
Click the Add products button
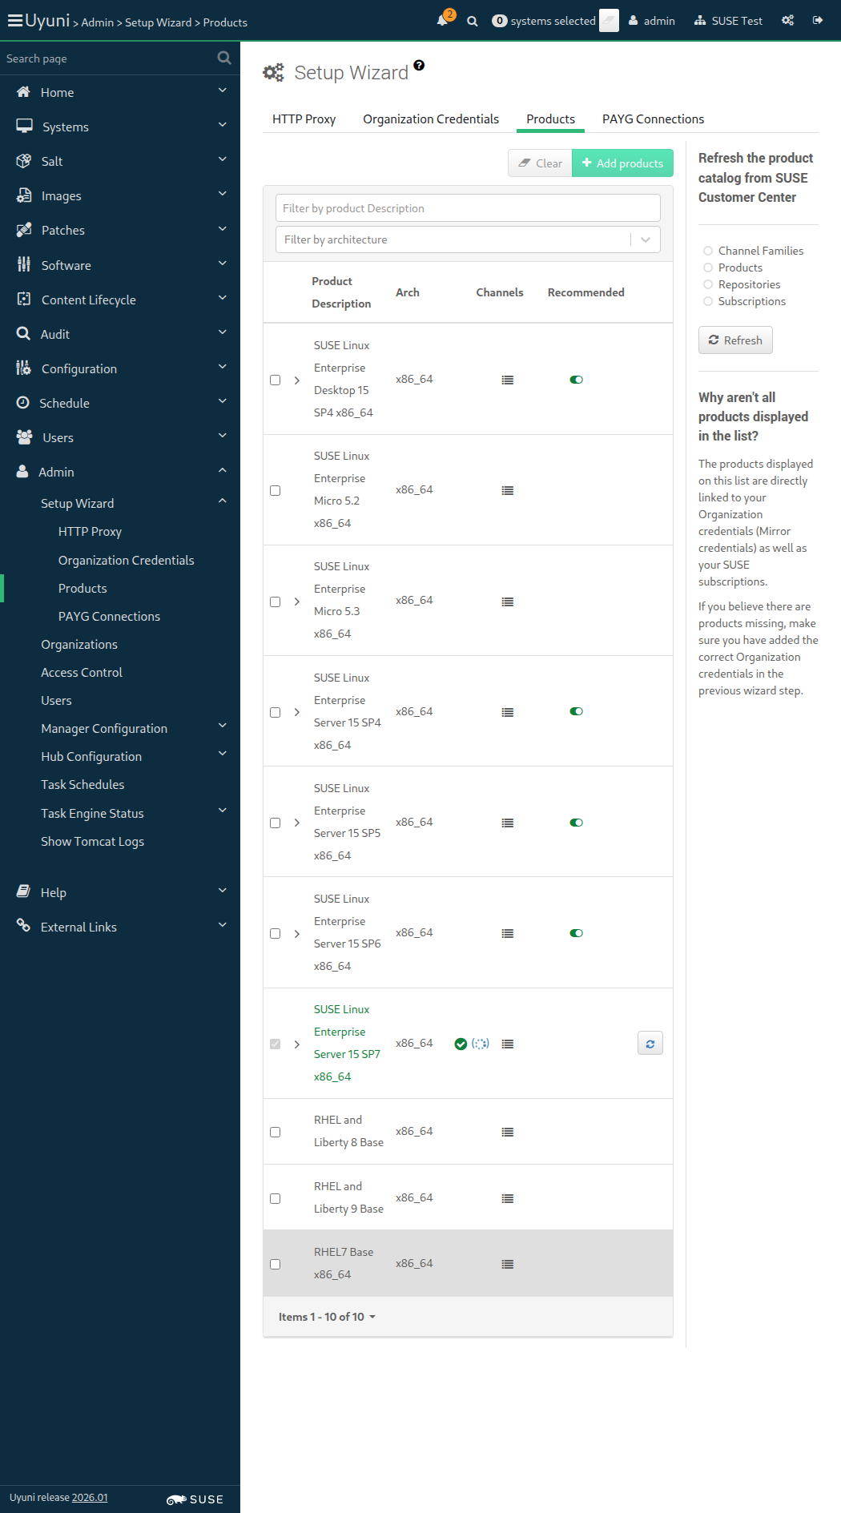(x=622, y=163)
